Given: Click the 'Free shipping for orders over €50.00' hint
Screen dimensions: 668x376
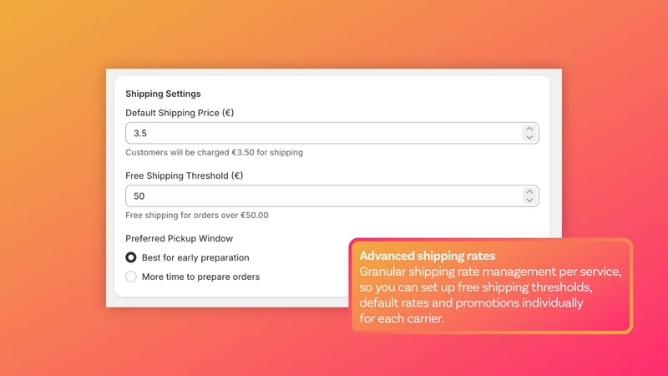Looking at the screenshot, I should [x=197, y=216].
